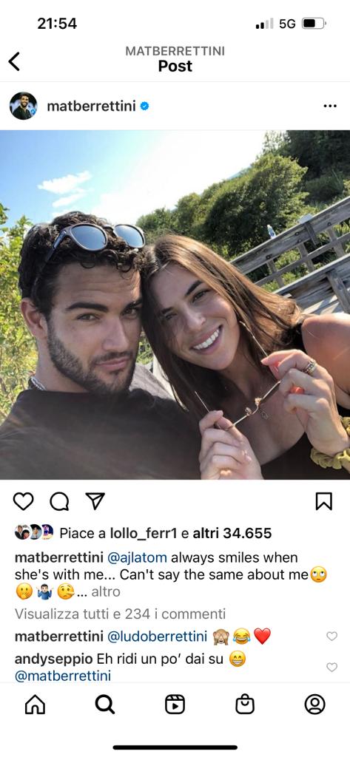Open the @ajlatom mention link
This screenshot has width=350, height=757.
[x=137, y=557]
